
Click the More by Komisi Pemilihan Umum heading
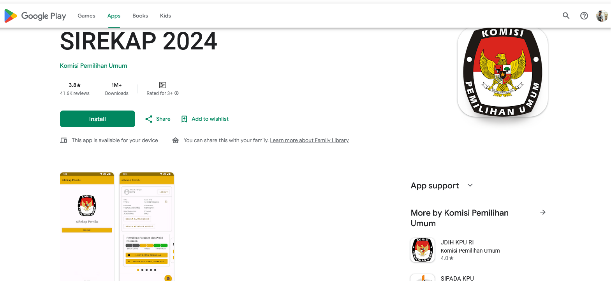[x=460, y=218]
